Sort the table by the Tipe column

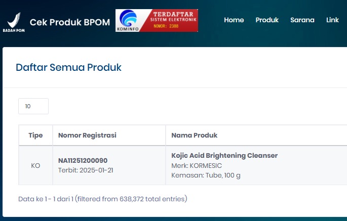coord(35,136)
